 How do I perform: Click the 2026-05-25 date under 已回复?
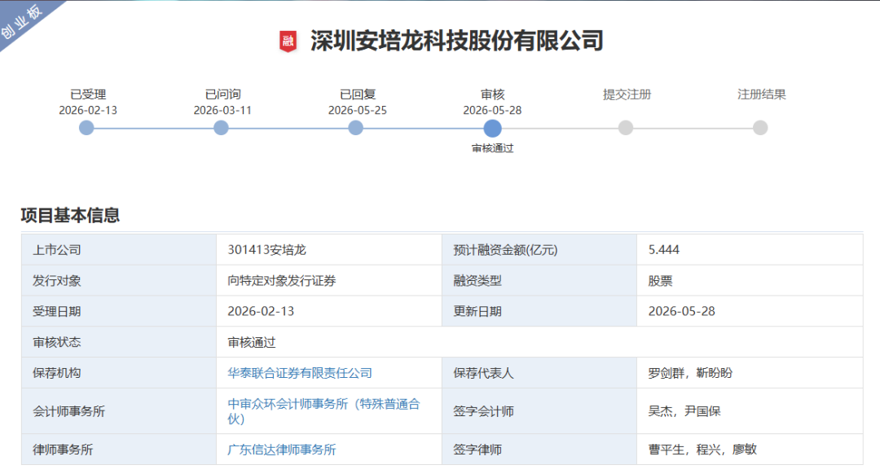tap(358, 110)
